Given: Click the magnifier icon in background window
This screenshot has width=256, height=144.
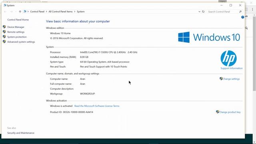Looking at the screenshot, I should [246, 28].
